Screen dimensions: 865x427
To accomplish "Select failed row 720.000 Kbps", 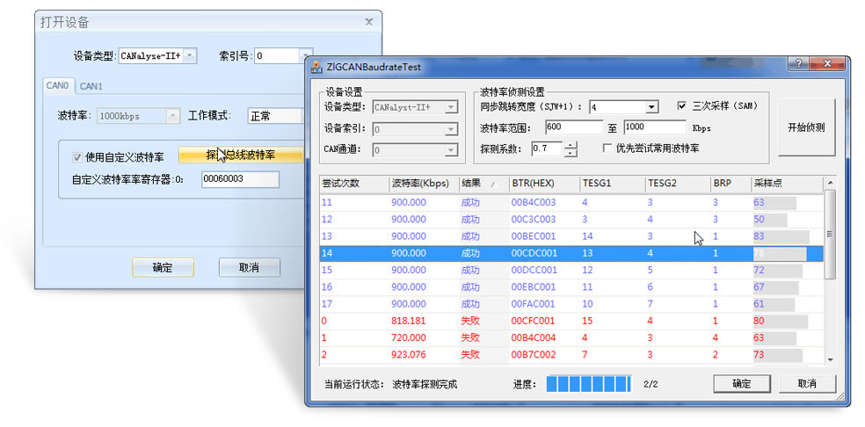I will coord(571,338).
